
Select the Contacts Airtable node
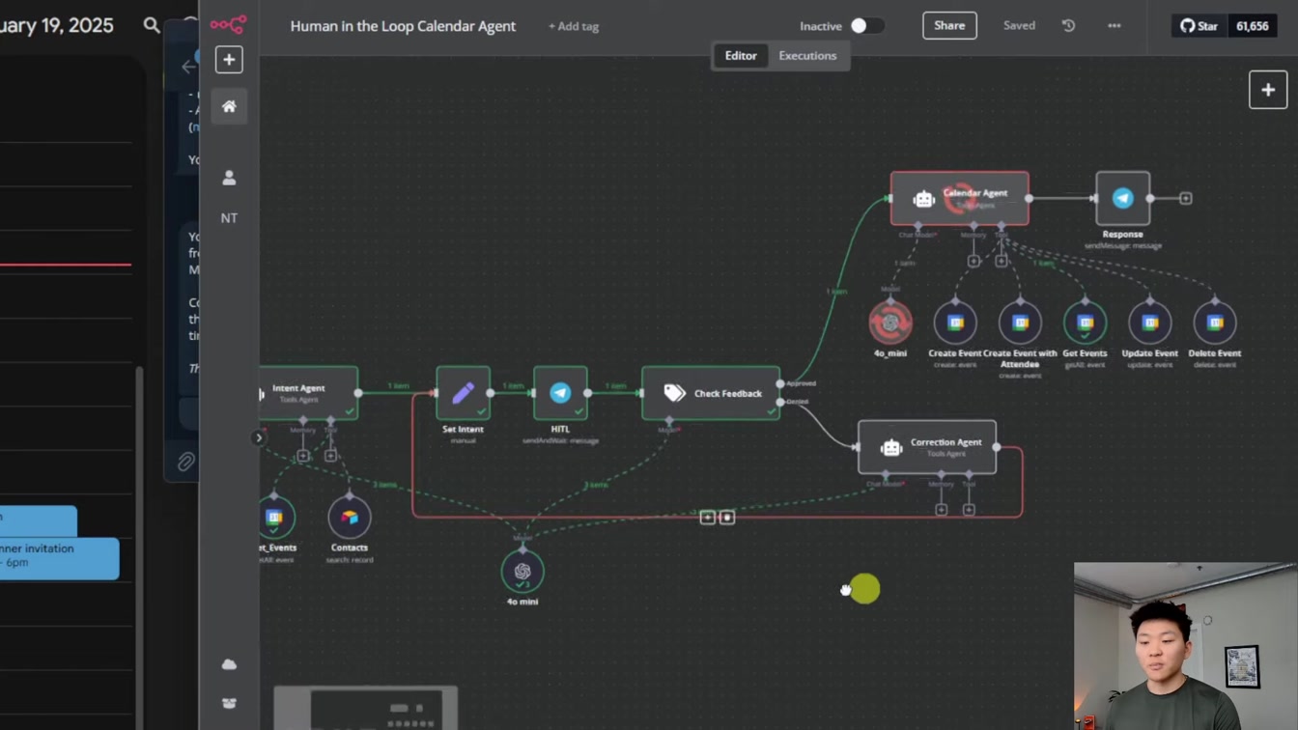[x=350, y=518]
